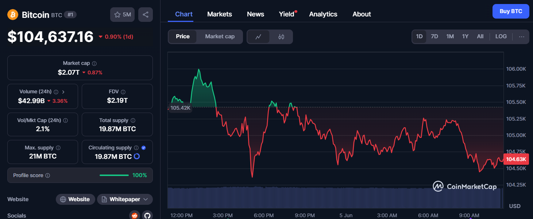Click the circulating supply progress ring icon
This screenshot has height=219, width=533.
pyautogui.click(x=137, y=156)
